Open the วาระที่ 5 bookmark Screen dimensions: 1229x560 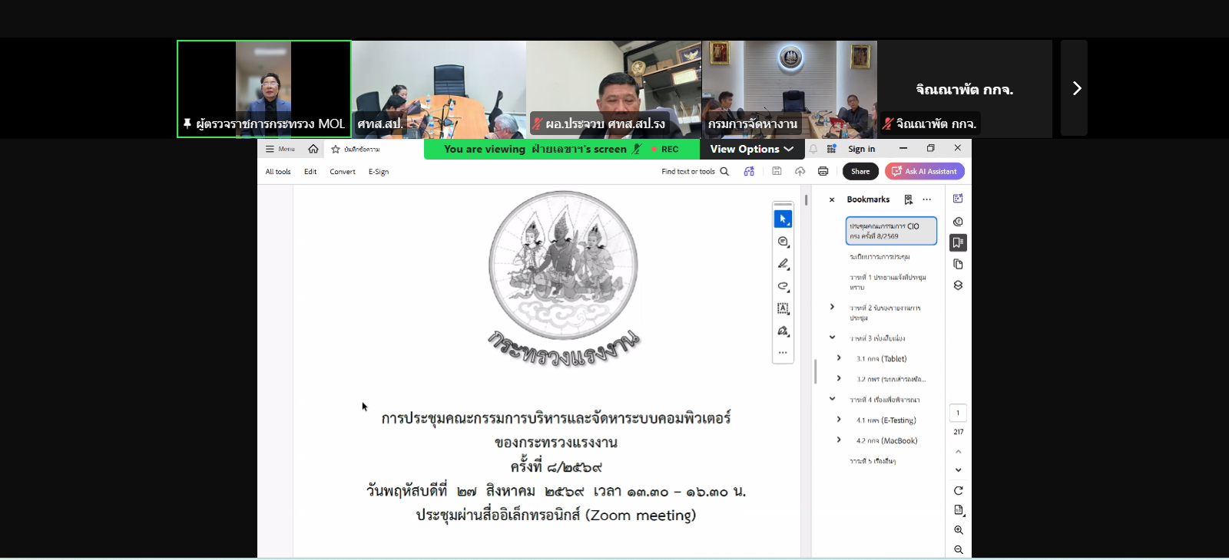873,462
